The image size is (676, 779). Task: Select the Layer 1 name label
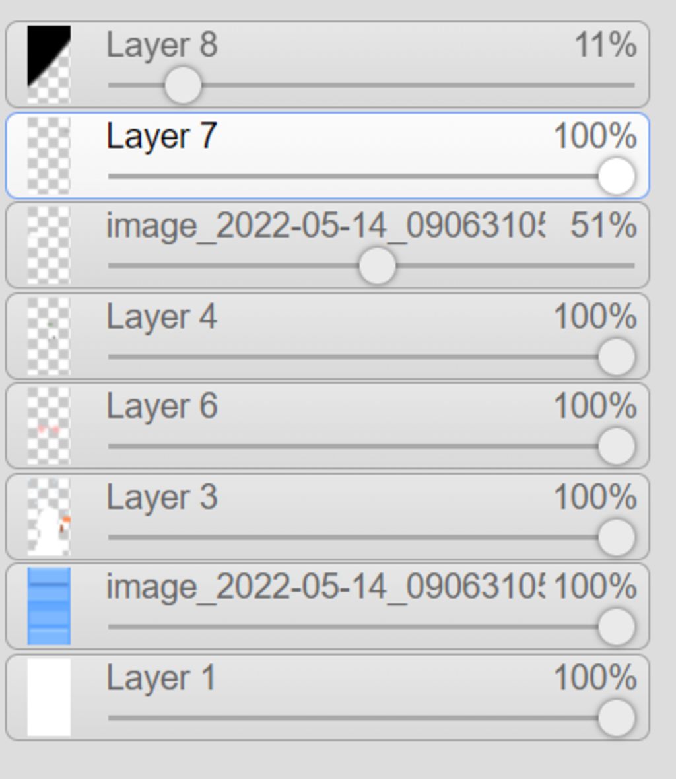pos(161,678)
